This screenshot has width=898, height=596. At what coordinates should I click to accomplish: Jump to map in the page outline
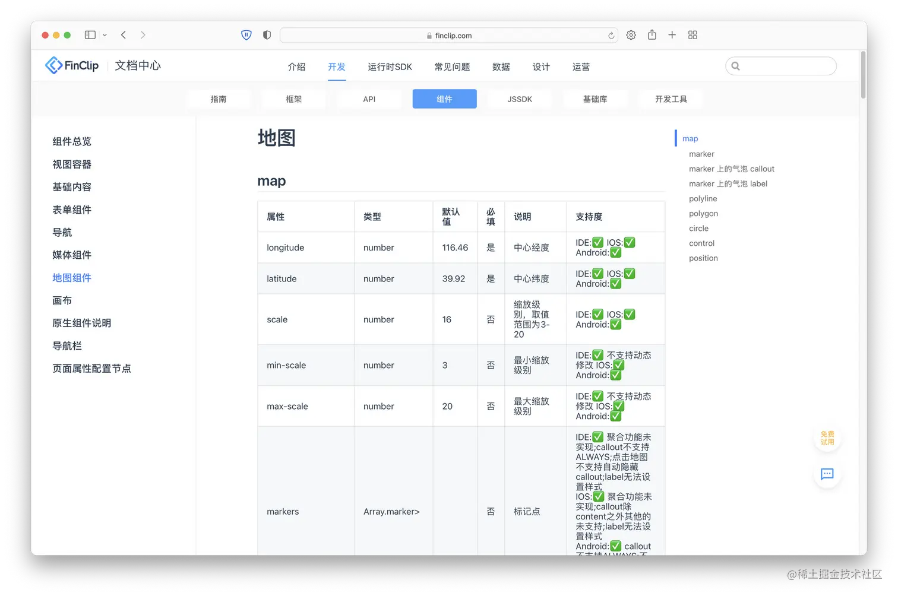[690, 138]
